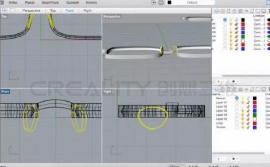Click the circular target icon beside record
Screen dimensions: 270x167
[161, 2]
